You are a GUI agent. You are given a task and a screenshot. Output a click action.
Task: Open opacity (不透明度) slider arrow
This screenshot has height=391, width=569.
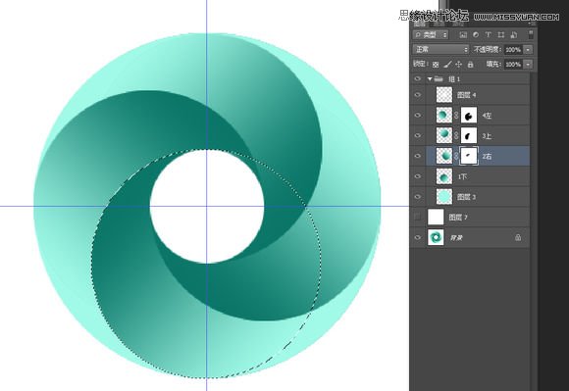point(528,50)
